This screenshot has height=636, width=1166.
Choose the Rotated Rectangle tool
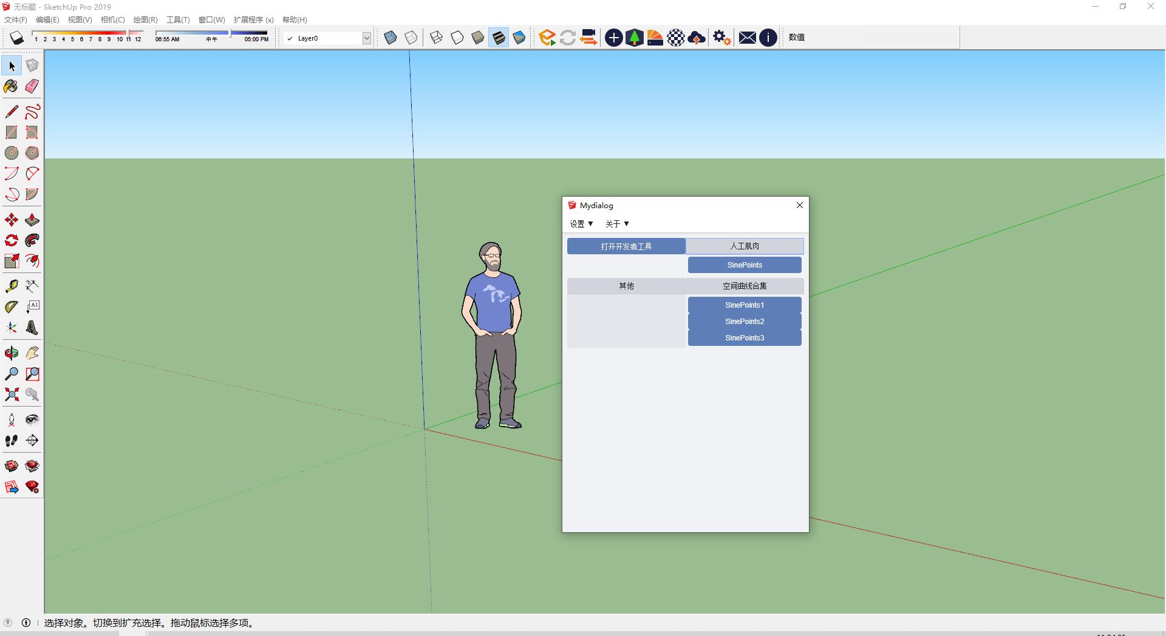pyautogui.click(x=32, y=132)
